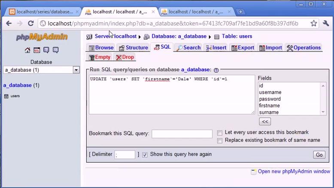Bookmark page with star icon
The width and height of the screenshot is (334, 188).
pos(313,23)
